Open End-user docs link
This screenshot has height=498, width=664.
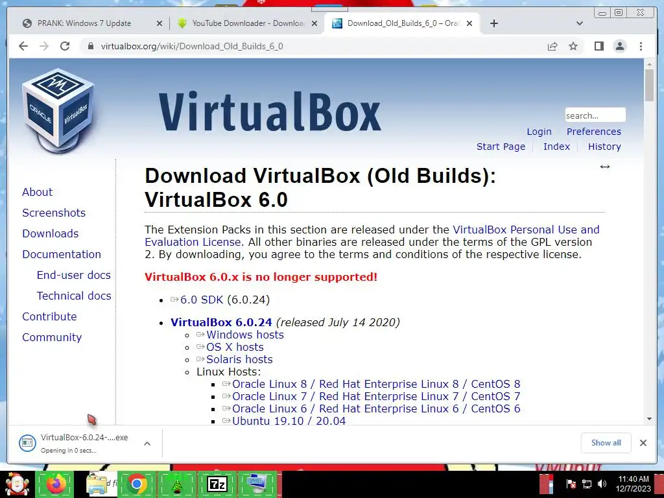(x=74, y=275)
